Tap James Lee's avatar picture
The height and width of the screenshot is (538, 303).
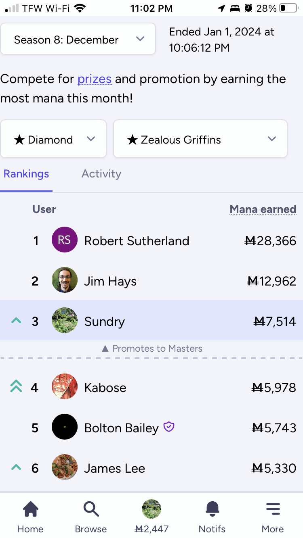point(65,467)
